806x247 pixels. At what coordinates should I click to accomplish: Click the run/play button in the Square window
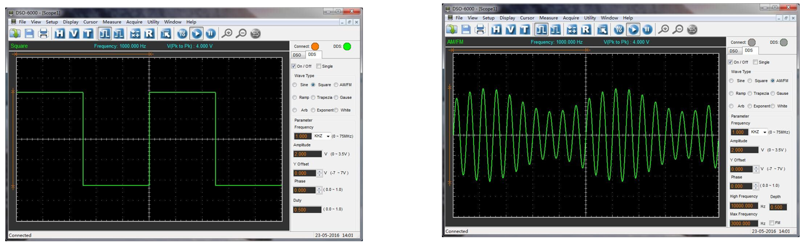click(x=196, y=34)
